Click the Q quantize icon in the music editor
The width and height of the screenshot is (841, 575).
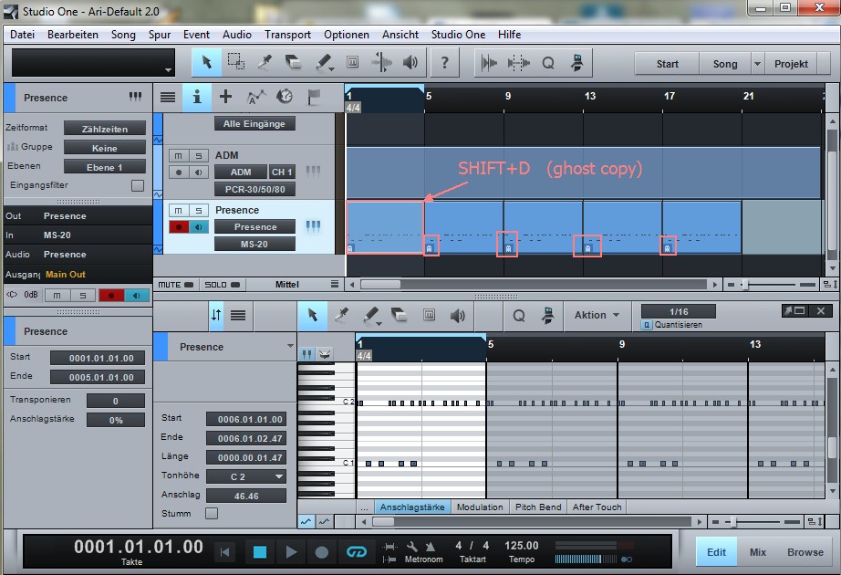(x=519, y=316)
